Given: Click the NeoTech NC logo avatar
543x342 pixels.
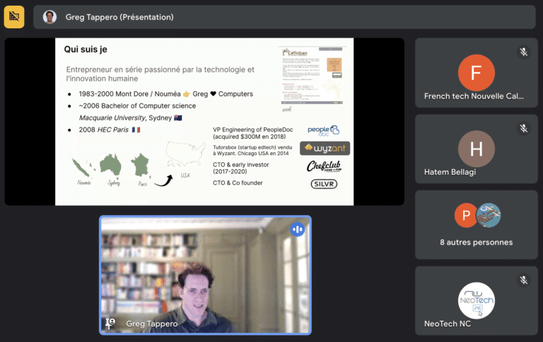Looking at the screenshot, I should pyautogui.click(x=476, y=300).
